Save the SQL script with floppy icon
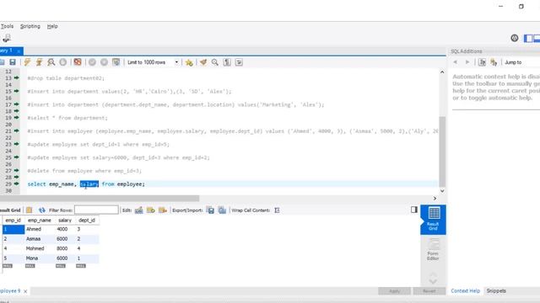The height and width of the screenshot is (303, 540). [13, 62]
